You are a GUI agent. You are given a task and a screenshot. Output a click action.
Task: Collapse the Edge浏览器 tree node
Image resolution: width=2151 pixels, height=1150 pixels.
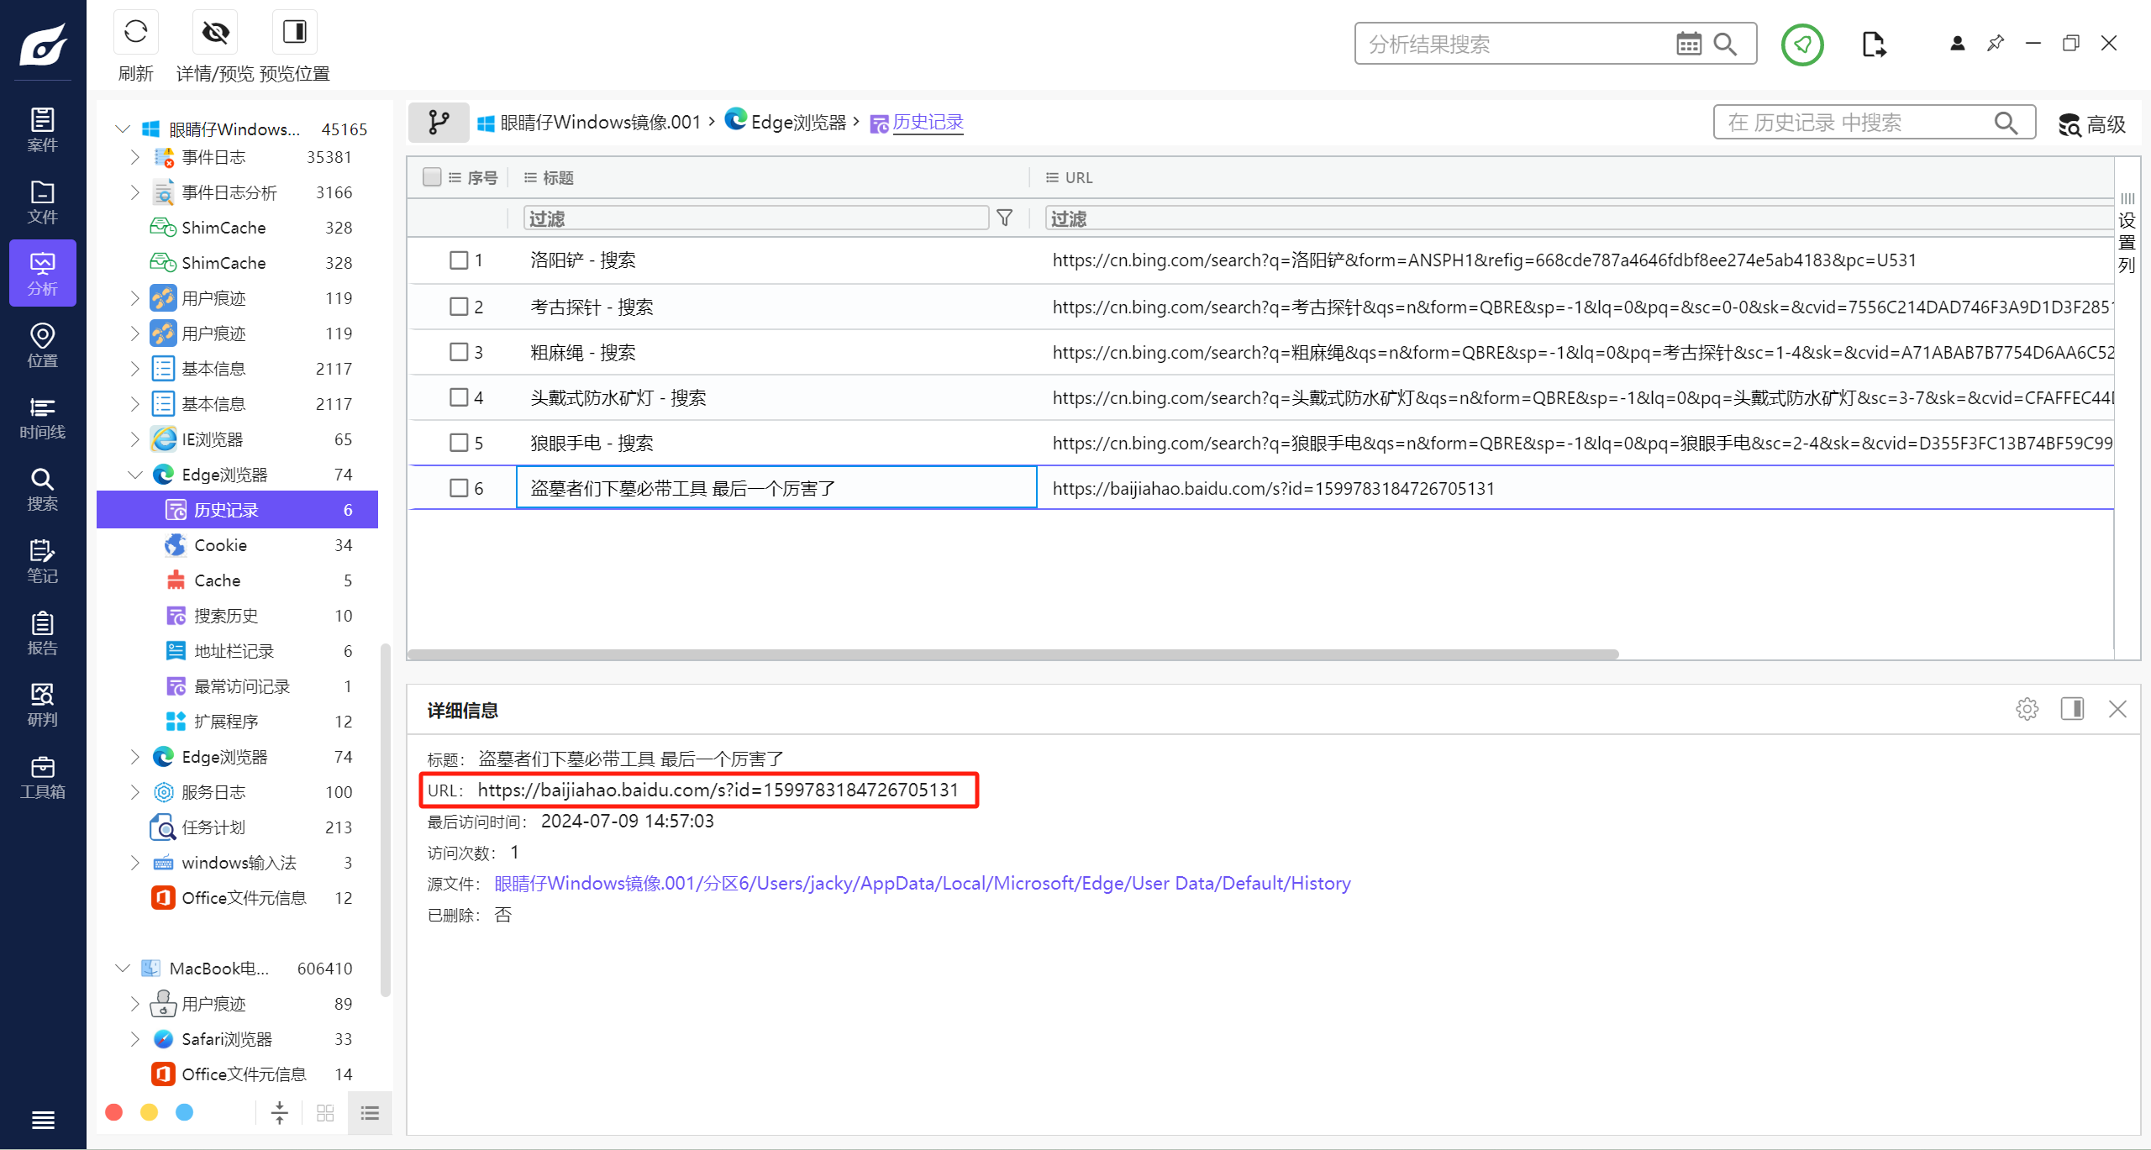pos(134,475)
